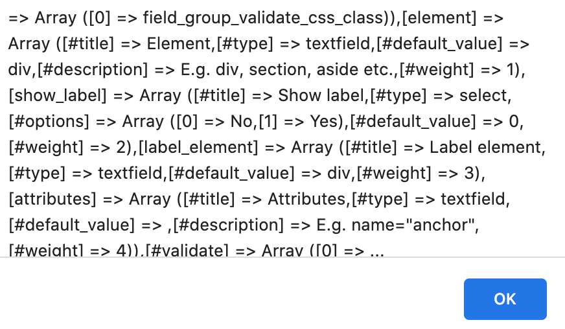Click the '[#weight] => 2' text
Screen dimensions: 565x329
(x=69, y=148)
